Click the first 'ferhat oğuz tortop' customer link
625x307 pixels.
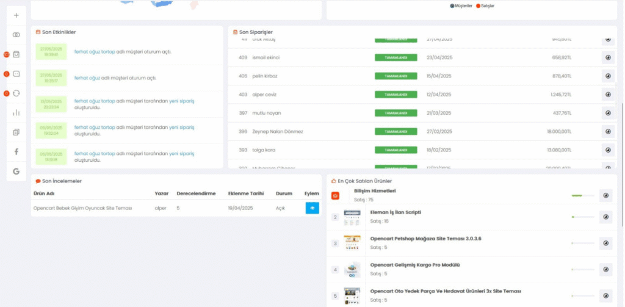[95, 51]
